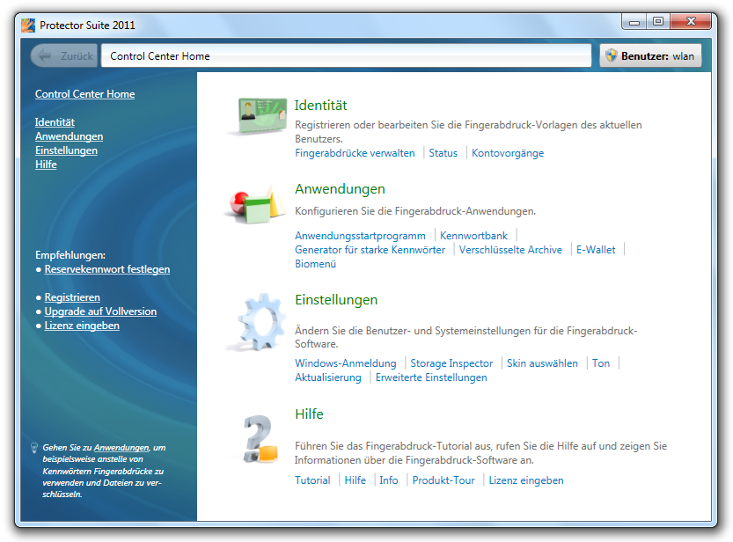The width and height of the screenshot is (733, 542).
Task: Minimize the Protector Suite window
Action: click(634, 22)
